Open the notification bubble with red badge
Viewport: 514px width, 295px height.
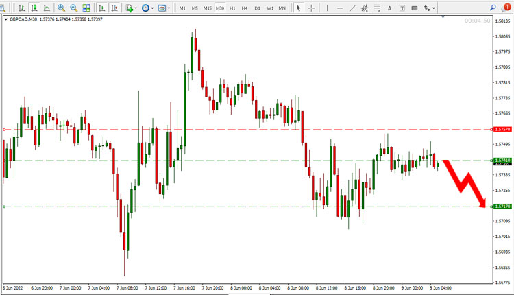(x=506, y=8)
